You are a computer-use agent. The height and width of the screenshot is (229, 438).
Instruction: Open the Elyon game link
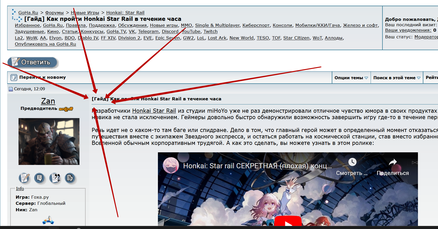tap(55, 38)
